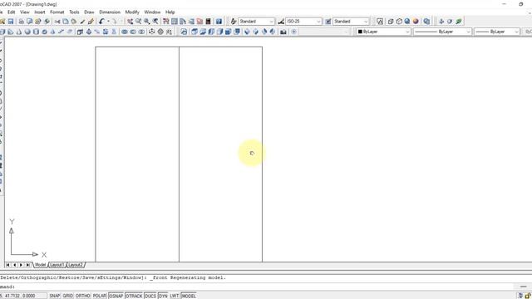The image size is (532, 299).
Task: Click the Undo arrow icon
Action: [x=101, y=22]
